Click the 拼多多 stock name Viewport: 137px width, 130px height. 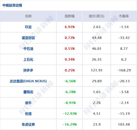pos(28,70)
